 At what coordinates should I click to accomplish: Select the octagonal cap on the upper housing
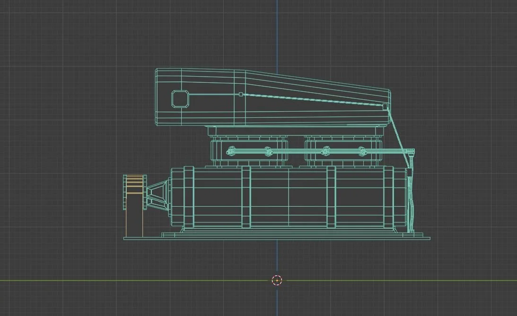point(180,99)
